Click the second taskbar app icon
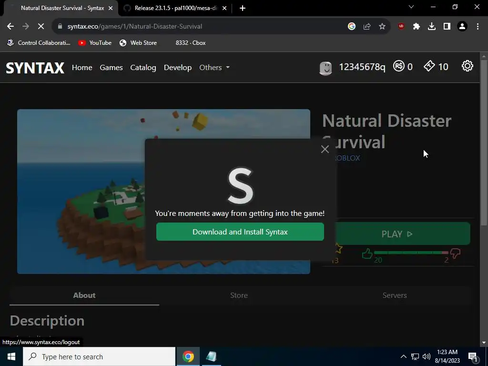The width and height of the screenshot is (488, 366). 211,356
